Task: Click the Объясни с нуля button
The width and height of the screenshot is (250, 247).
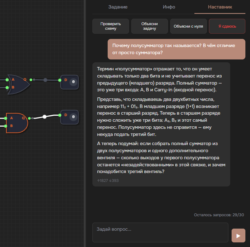Action: point(188,26)
